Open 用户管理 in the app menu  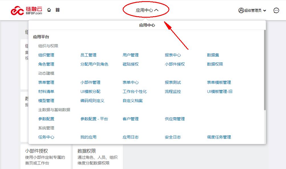pyautogui.click(x=130, y=55)
